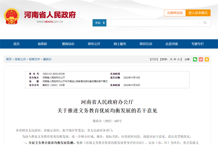
Task: Set the font size to 大
Action: pos(171,59)
